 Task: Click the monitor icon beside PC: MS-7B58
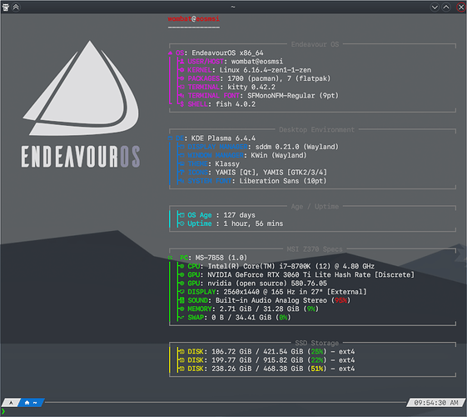tap(170, 258)
